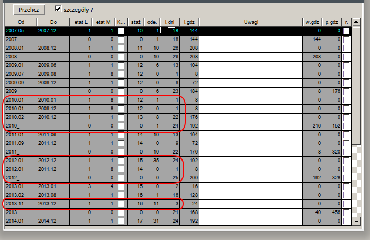Click the Uwagi field in the 2013.02 row
Screen dimensions: 370x240
pyautogui.click(x=251, y=196)
